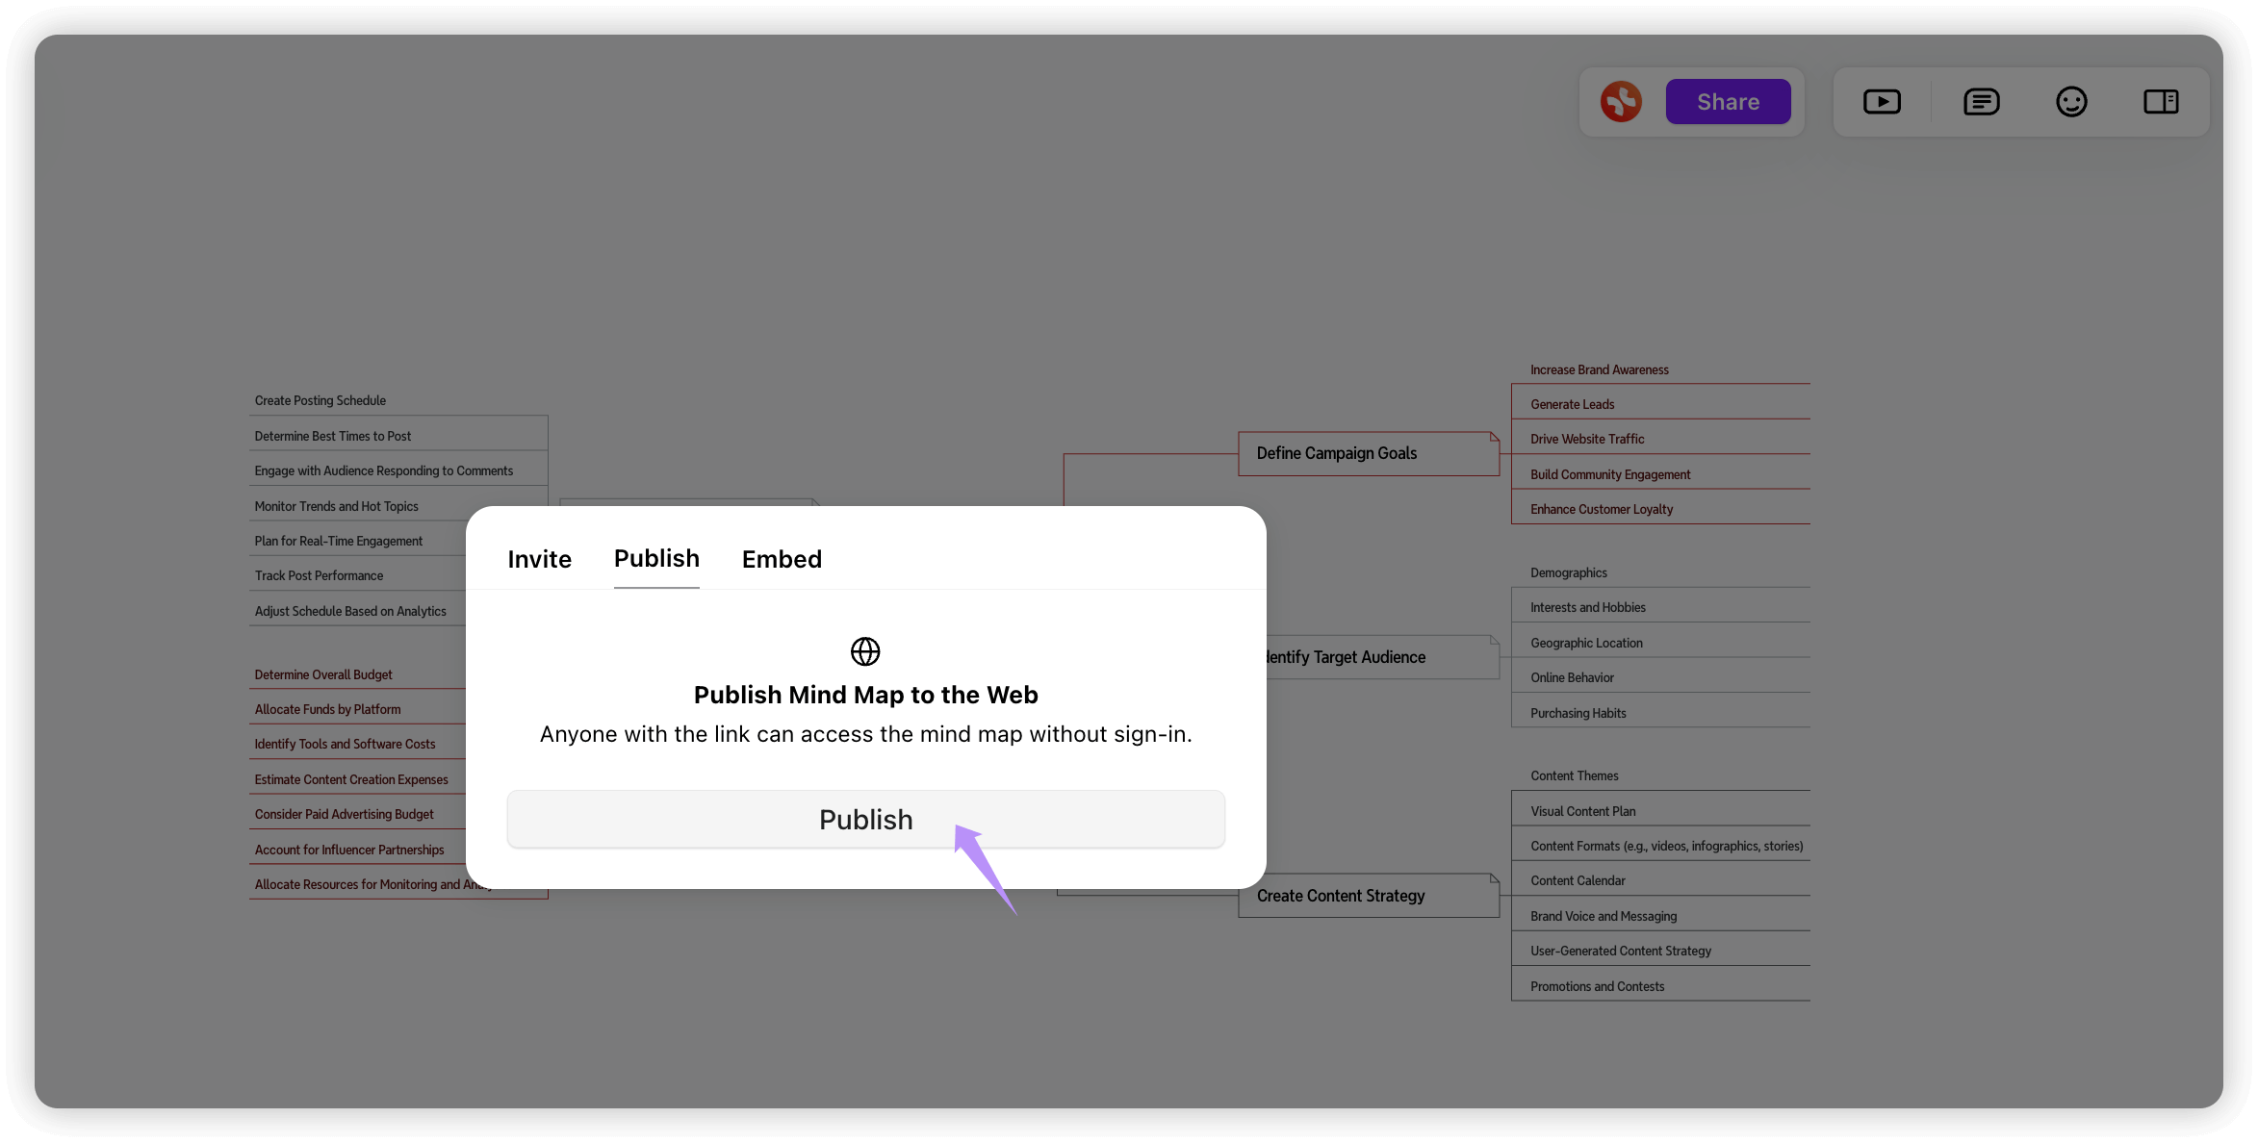This screenshot has height=1143, width=2258.
Task: Click the Create Posting Schedule subtopic
Action: 321,400
